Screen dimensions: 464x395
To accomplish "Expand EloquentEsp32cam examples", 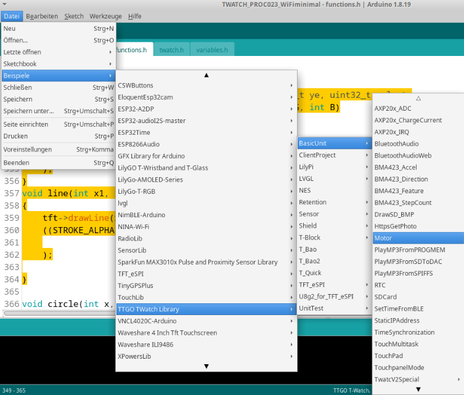I will [206, 97].
